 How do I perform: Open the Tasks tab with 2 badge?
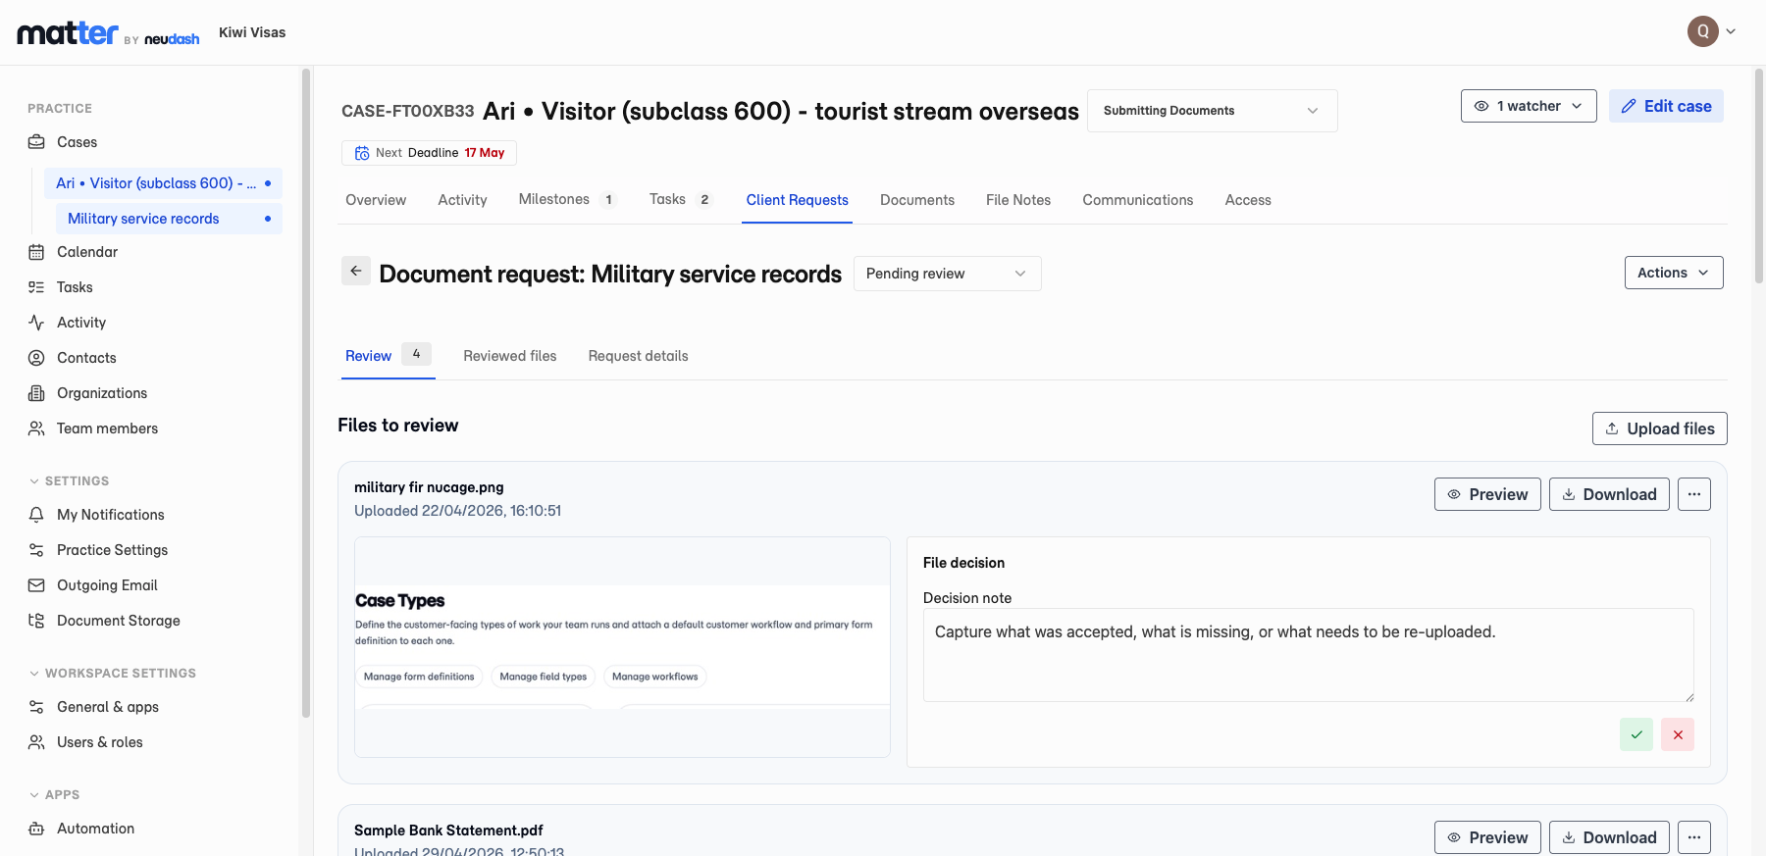tap(681, 200)
